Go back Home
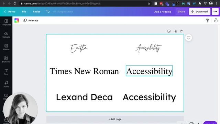220x124 pixels. 10,11
